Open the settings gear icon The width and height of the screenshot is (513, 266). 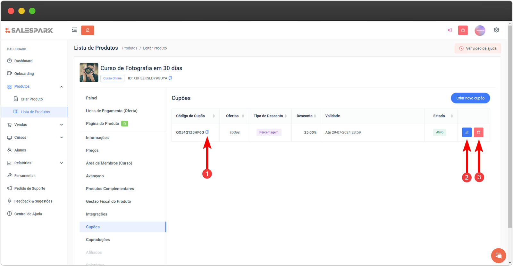tap(496, 30)
